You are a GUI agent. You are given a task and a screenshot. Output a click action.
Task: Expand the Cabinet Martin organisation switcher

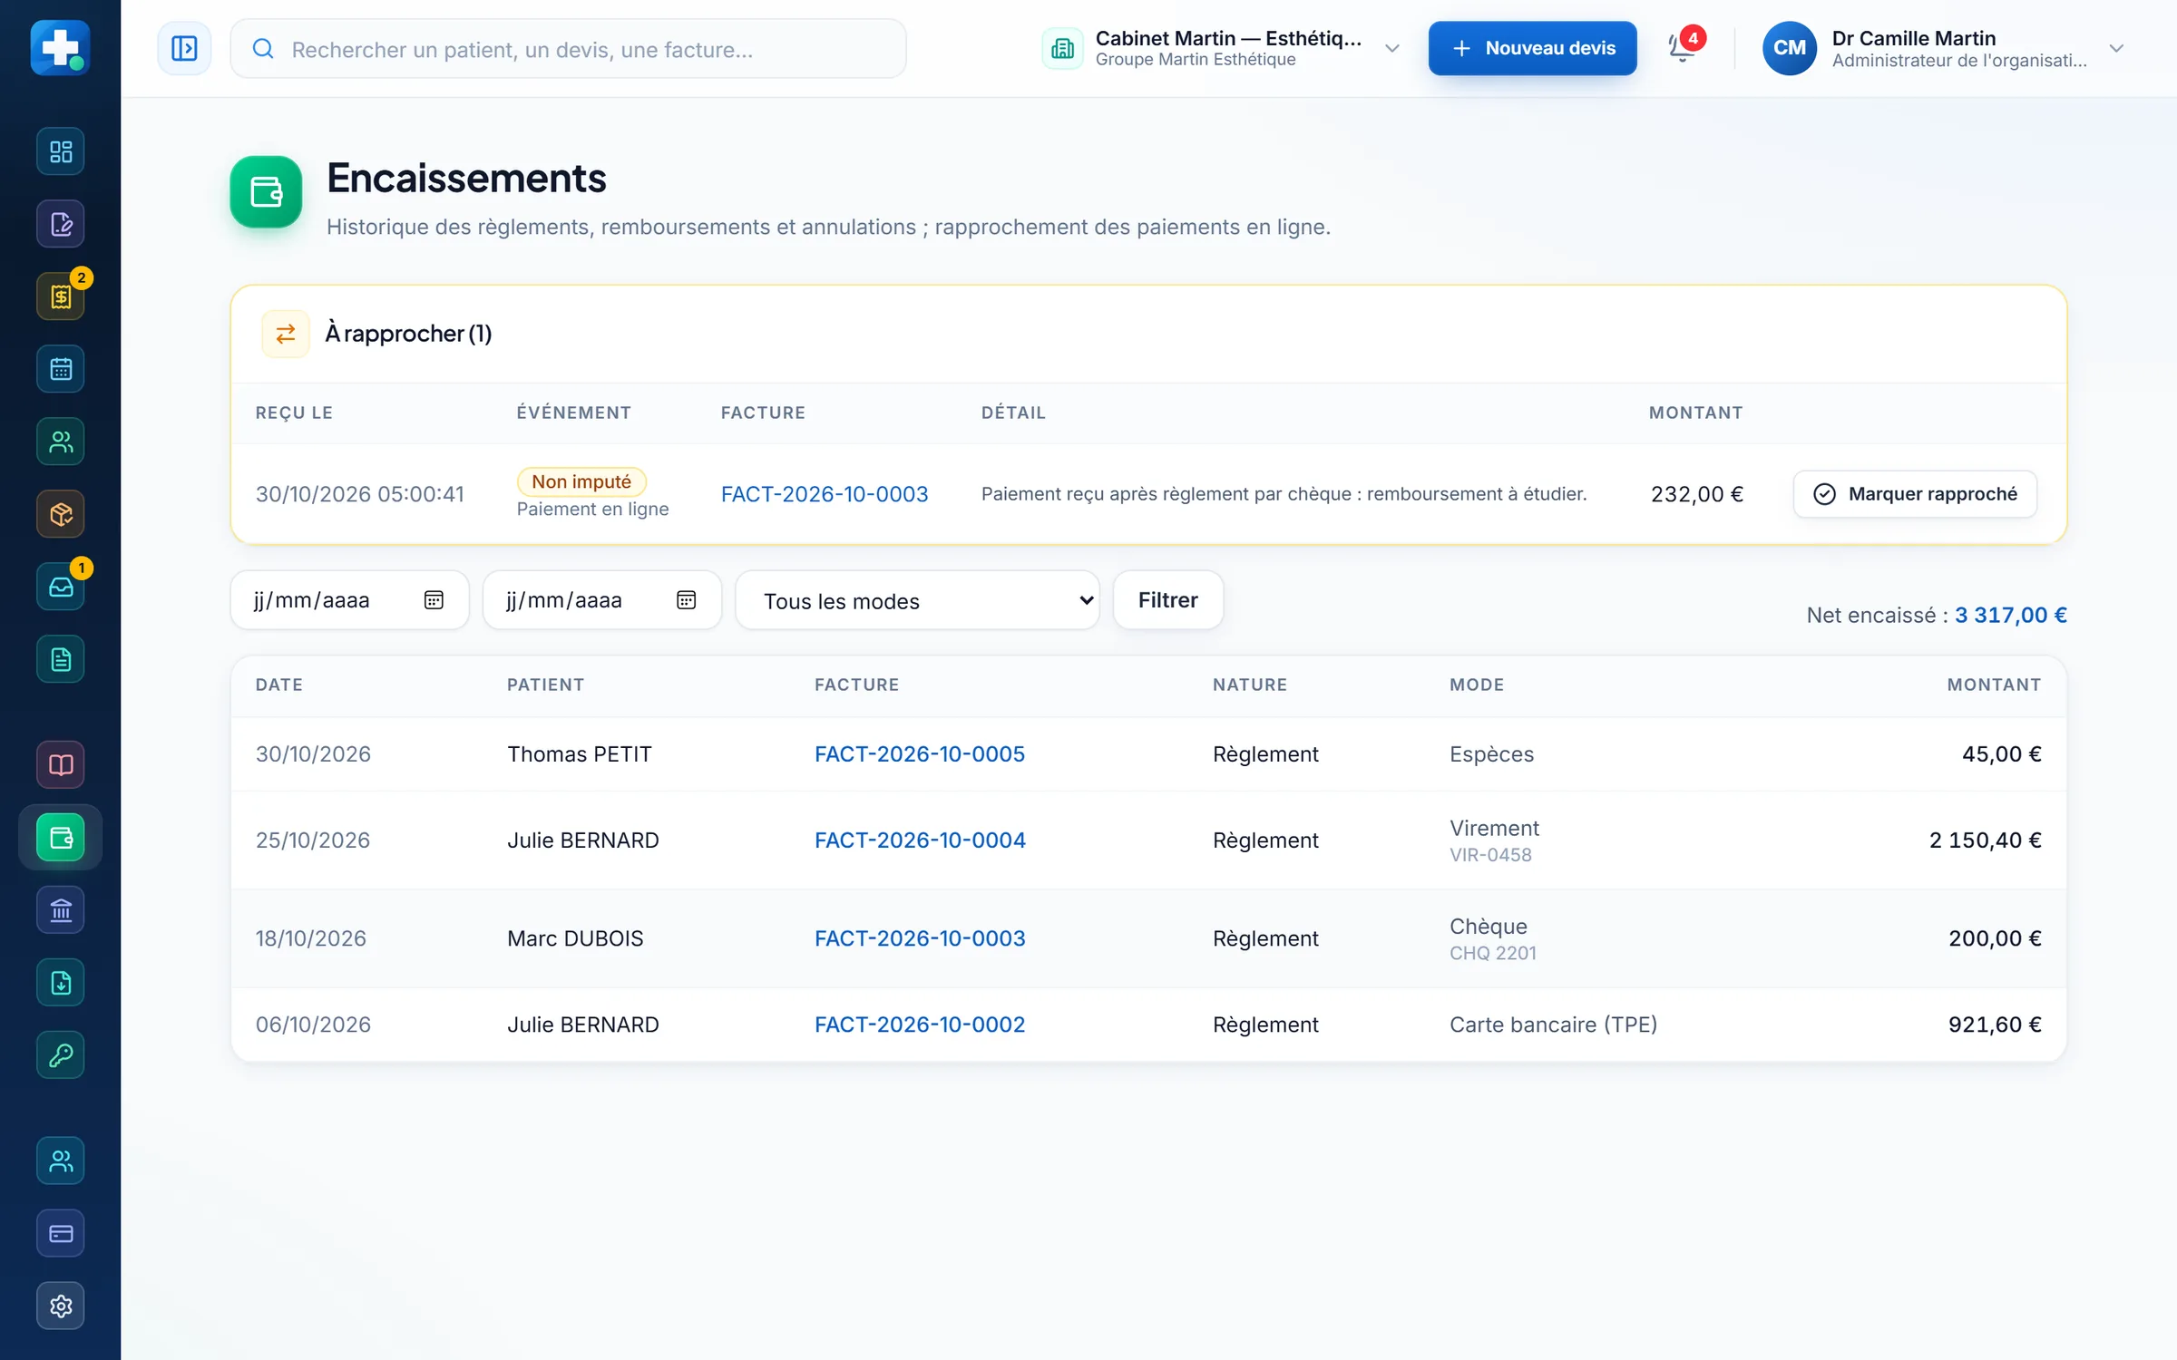point(1221,48)
